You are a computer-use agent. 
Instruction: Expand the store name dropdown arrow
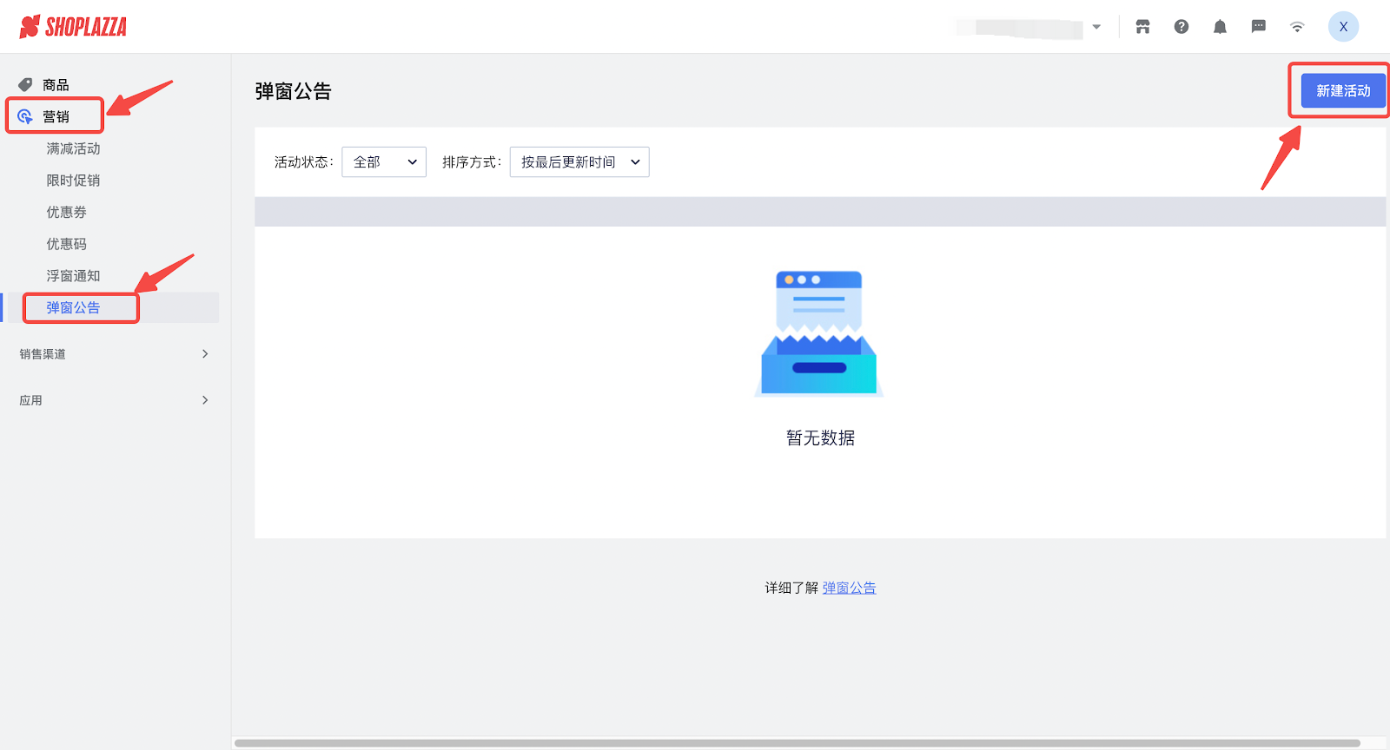click(x=1096, y=27)
